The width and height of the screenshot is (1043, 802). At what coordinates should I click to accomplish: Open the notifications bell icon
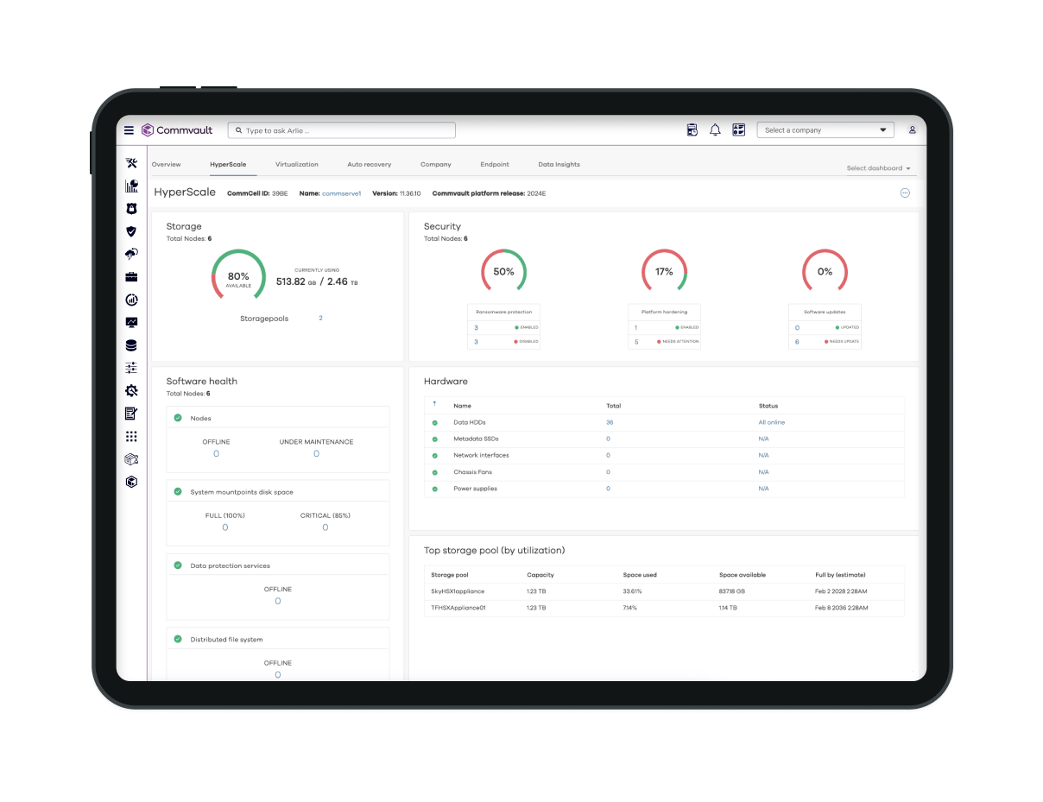pyautogui.click(x=715, y=130)
